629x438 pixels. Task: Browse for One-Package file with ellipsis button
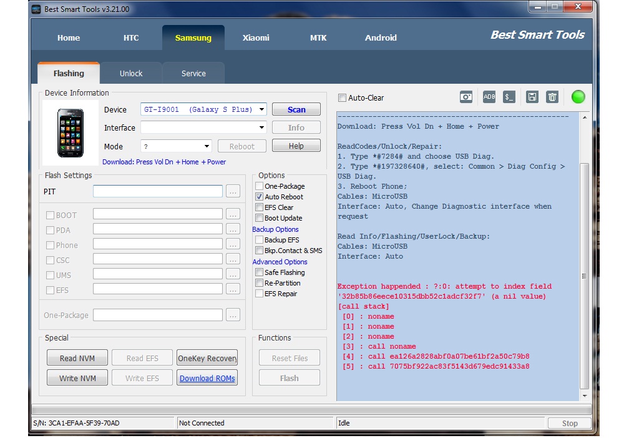click(x=233, y=315)
